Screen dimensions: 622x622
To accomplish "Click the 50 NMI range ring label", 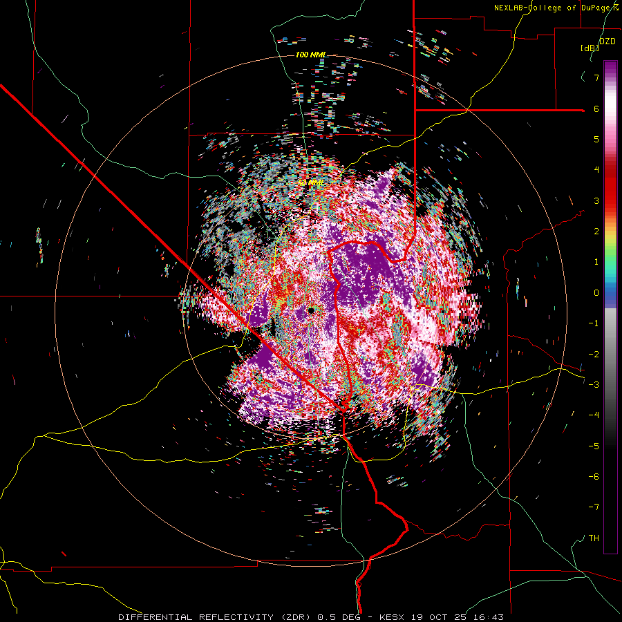I will coord(311,183).
